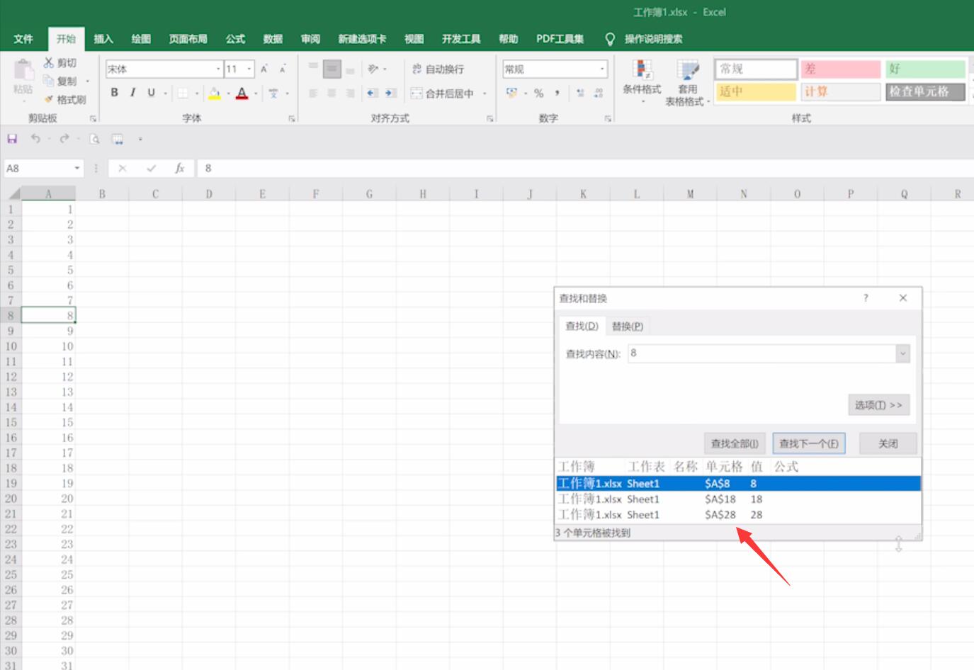This screenshot has height=670, width=974.
Task: Click the Format Painter (格式刷) brush icon
Action: coord(49,100)
